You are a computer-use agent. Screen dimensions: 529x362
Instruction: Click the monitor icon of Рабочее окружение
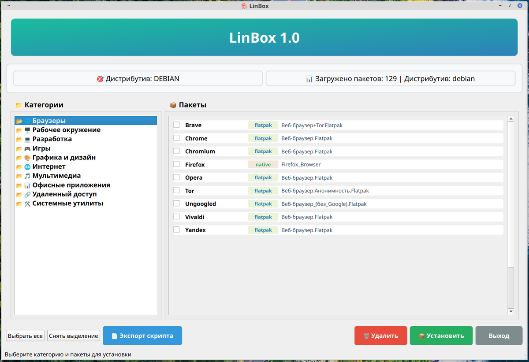pos(27,130)
